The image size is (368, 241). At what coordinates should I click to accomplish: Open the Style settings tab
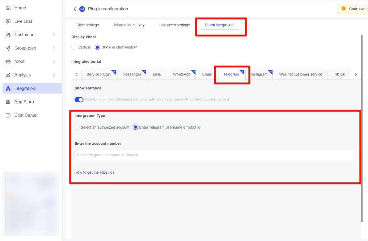[87, 25]
